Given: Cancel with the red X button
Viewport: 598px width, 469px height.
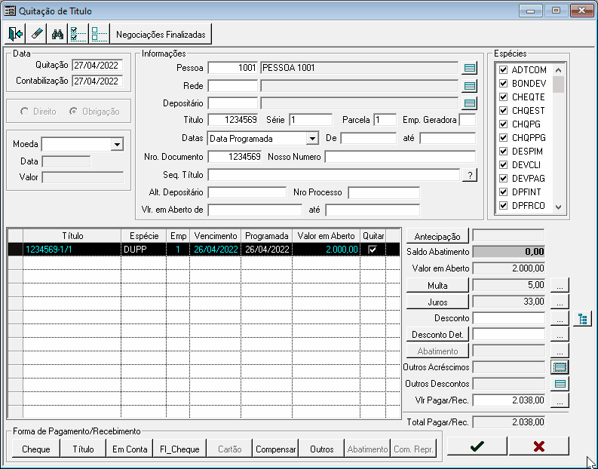Looking at the screenshot, I should (539, 446).
